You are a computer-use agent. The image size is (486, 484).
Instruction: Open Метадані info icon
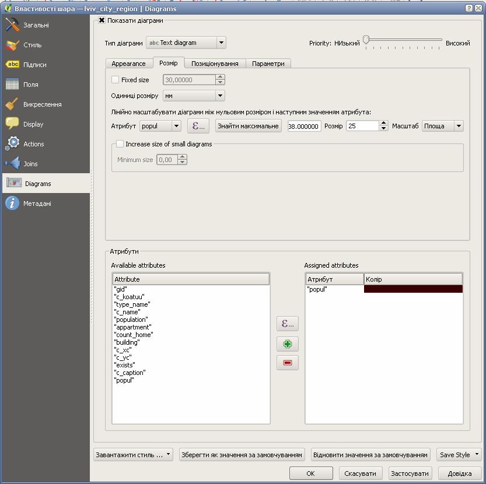coord(13,204)
